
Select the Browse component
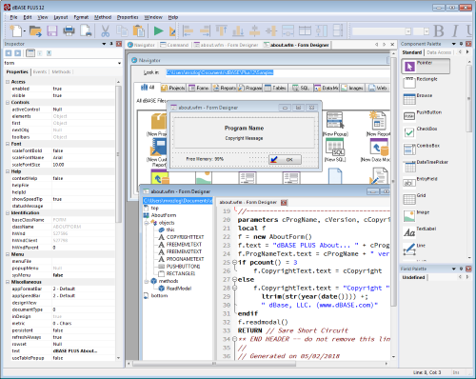(418, 99)
